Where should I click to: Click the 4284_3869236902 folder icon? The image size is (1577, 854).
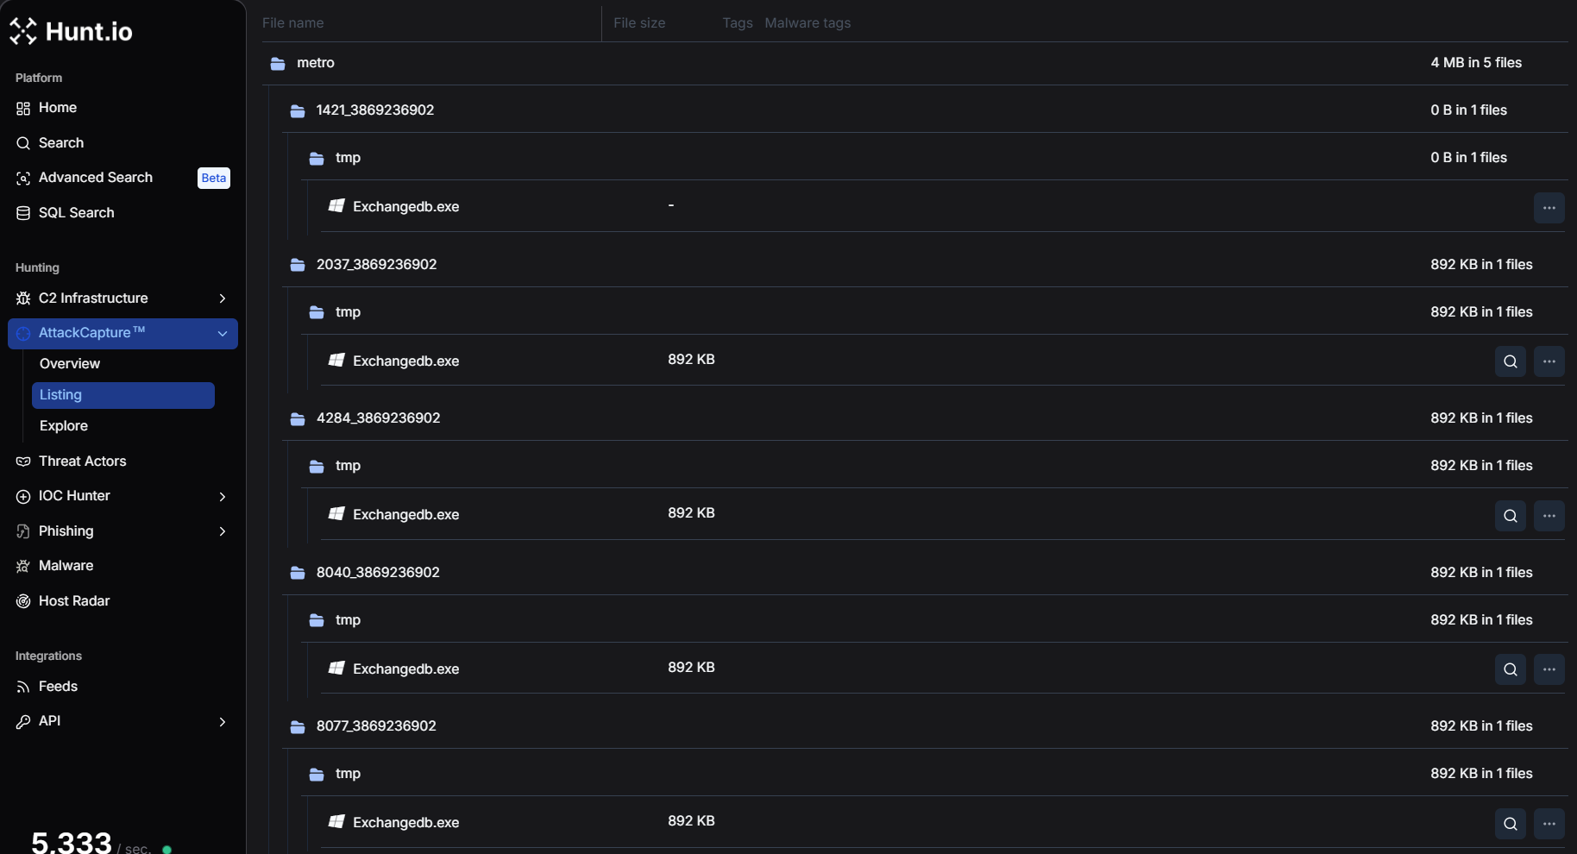click(x=298, y=419)
